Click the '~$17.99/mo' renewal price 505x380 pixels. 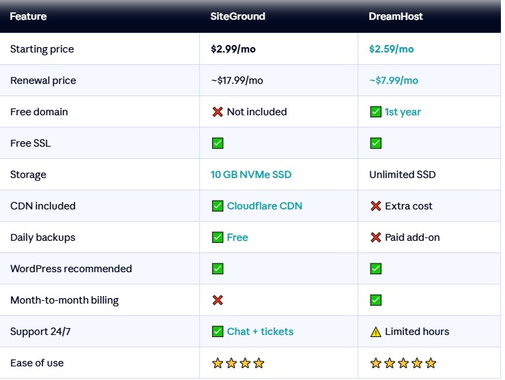(x=237, y=81)
